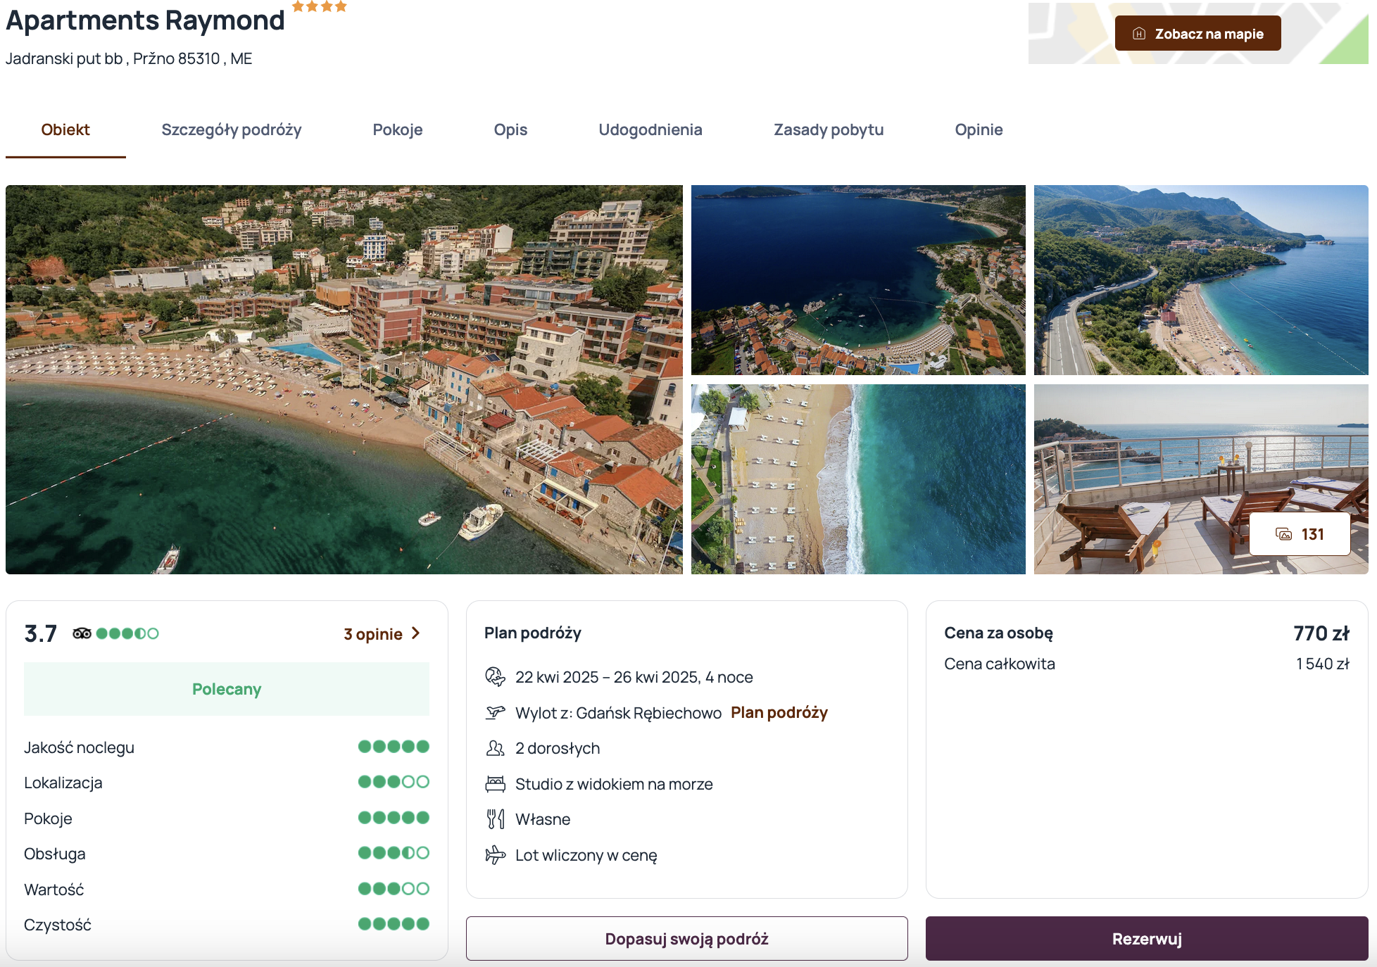This screenshot has height=967, width=1377.
Task: Click the four-star hotel rating stars
Action: [x=320, y=6]
